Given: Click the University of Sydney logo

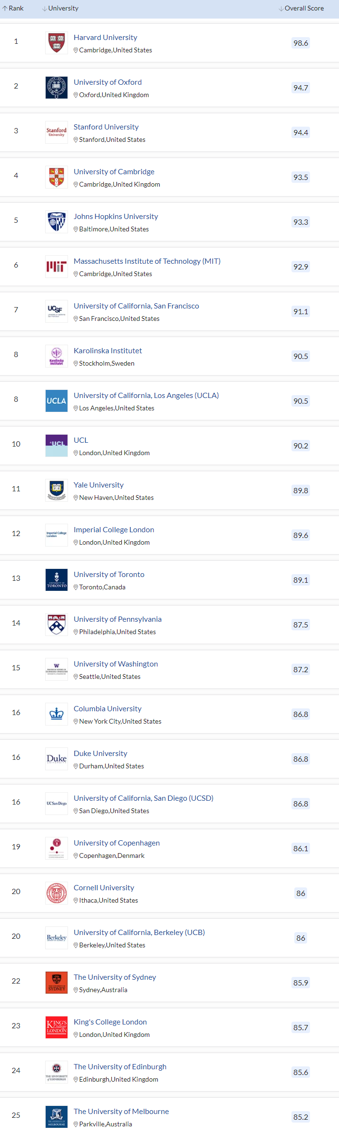Looking at the screenshot, I should coord(56,983).
